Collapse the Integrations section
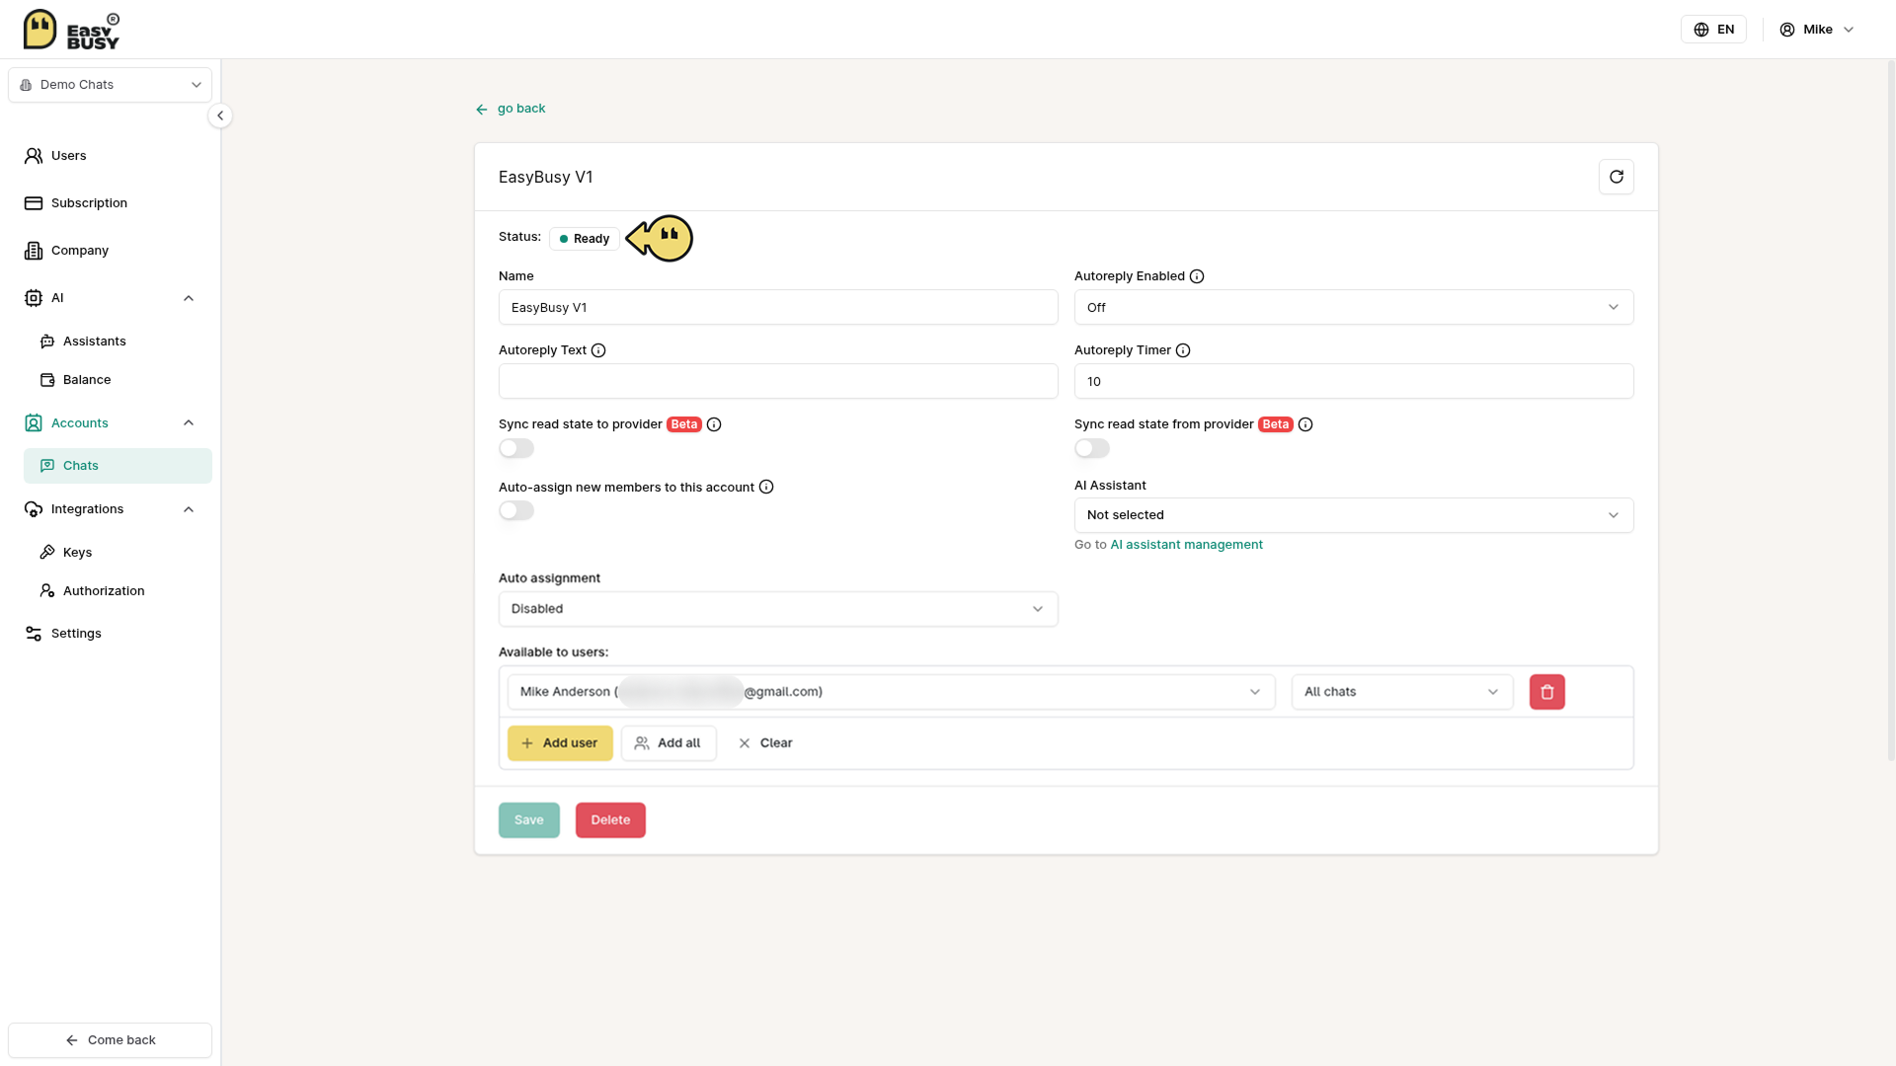Image resolution: width=1896 pixels, height=1066 pixels. pos(189,509)
